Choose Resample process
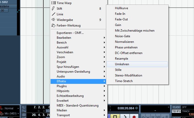 [137, 59]
